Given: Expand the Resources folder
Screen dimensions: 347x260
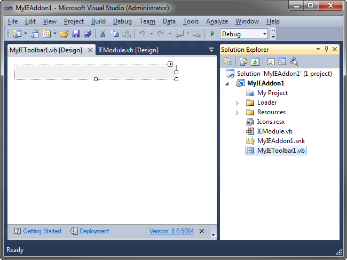Looking at the screenshot, I should pyautogui.click(x=237, y=113).
